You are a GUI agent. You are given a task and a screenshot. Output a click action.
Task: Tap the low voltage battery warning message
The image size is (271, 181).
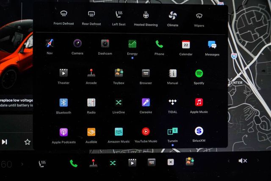pyautogui.click(x=17, y=103)
